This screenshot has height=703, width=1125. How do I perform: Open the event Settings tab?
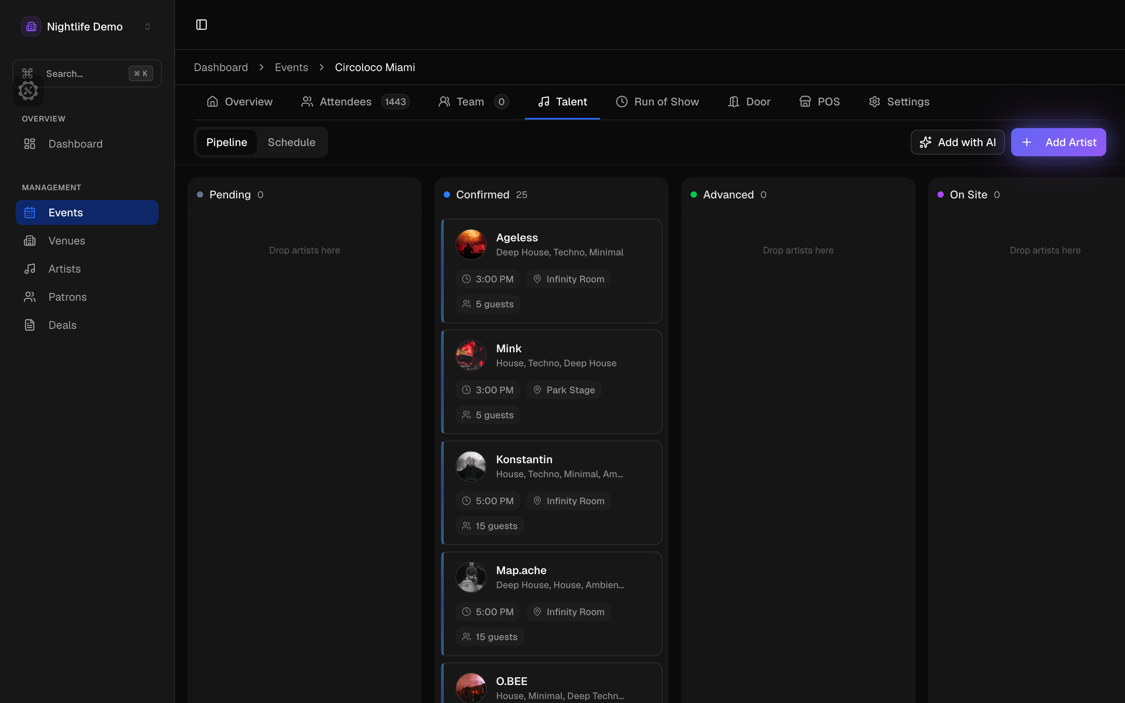pos(899,102)
